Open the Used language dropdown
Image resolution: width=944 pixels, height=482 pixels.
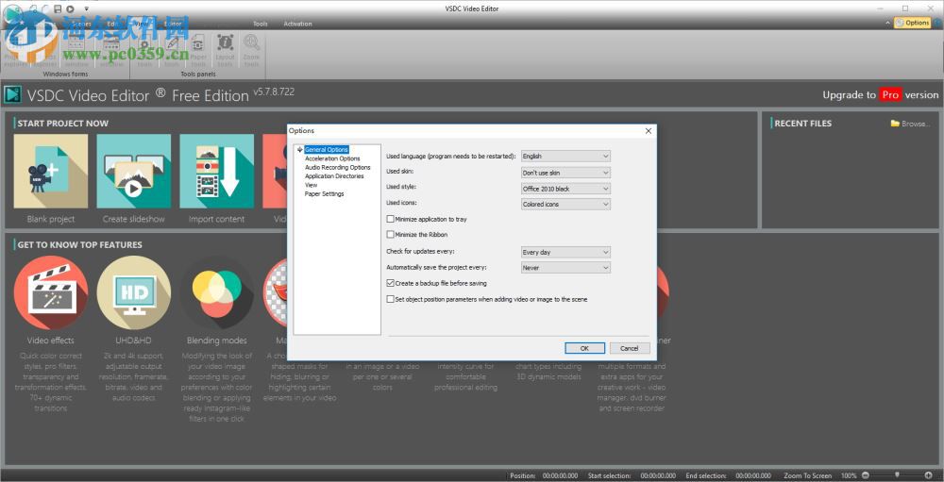point(565,157)
